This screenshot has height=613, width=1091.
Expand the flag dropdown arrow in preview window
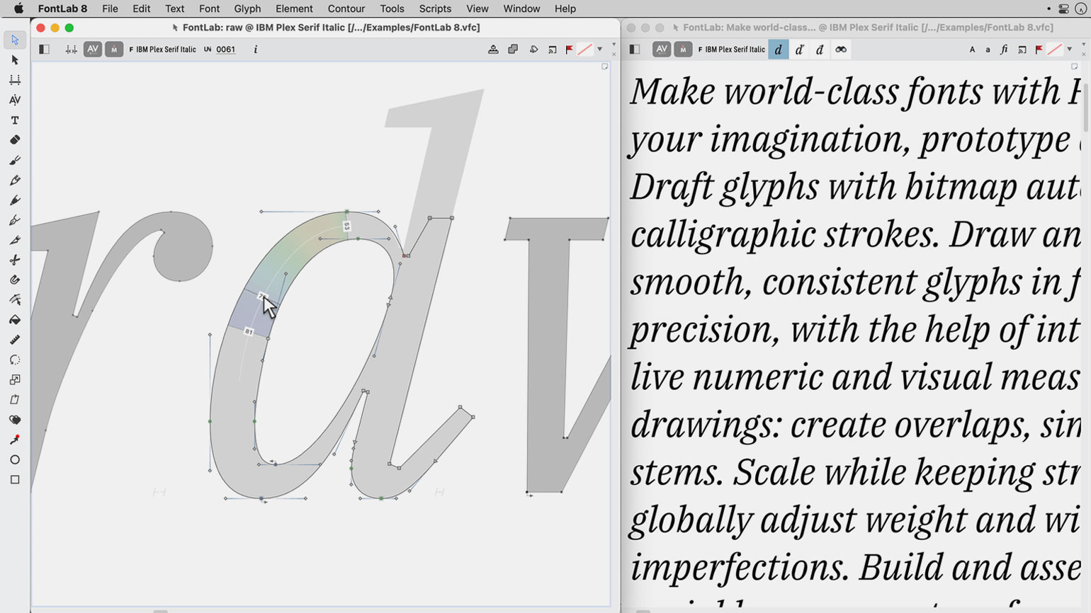click(x=1069, y=50)
